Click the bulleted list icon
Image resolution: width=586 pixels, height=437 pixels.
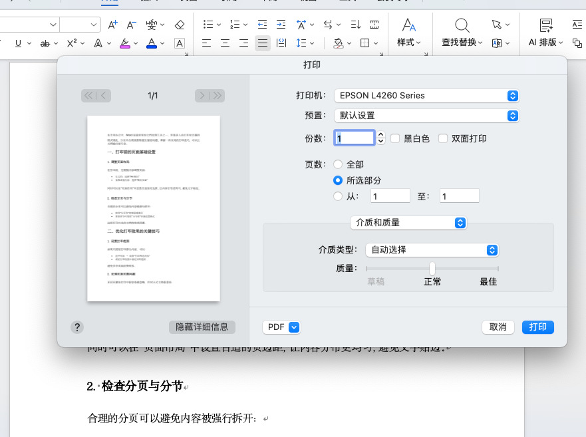click(208, 25)
